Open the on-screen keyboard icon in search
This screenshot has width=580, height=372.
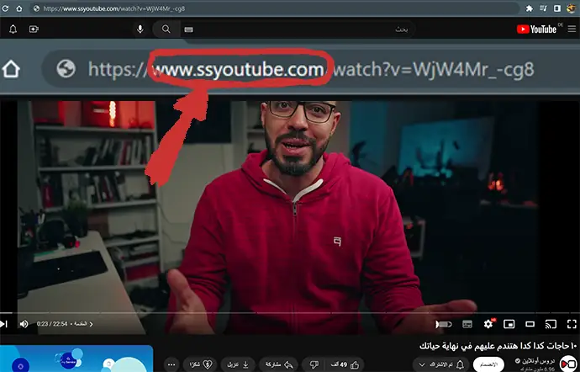pos(188,29)
